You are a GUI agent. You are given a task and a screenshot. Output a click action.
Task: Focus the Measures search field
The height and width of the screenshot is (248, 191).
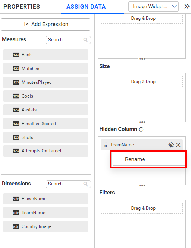pyautogui.click(x=68, y=40)
